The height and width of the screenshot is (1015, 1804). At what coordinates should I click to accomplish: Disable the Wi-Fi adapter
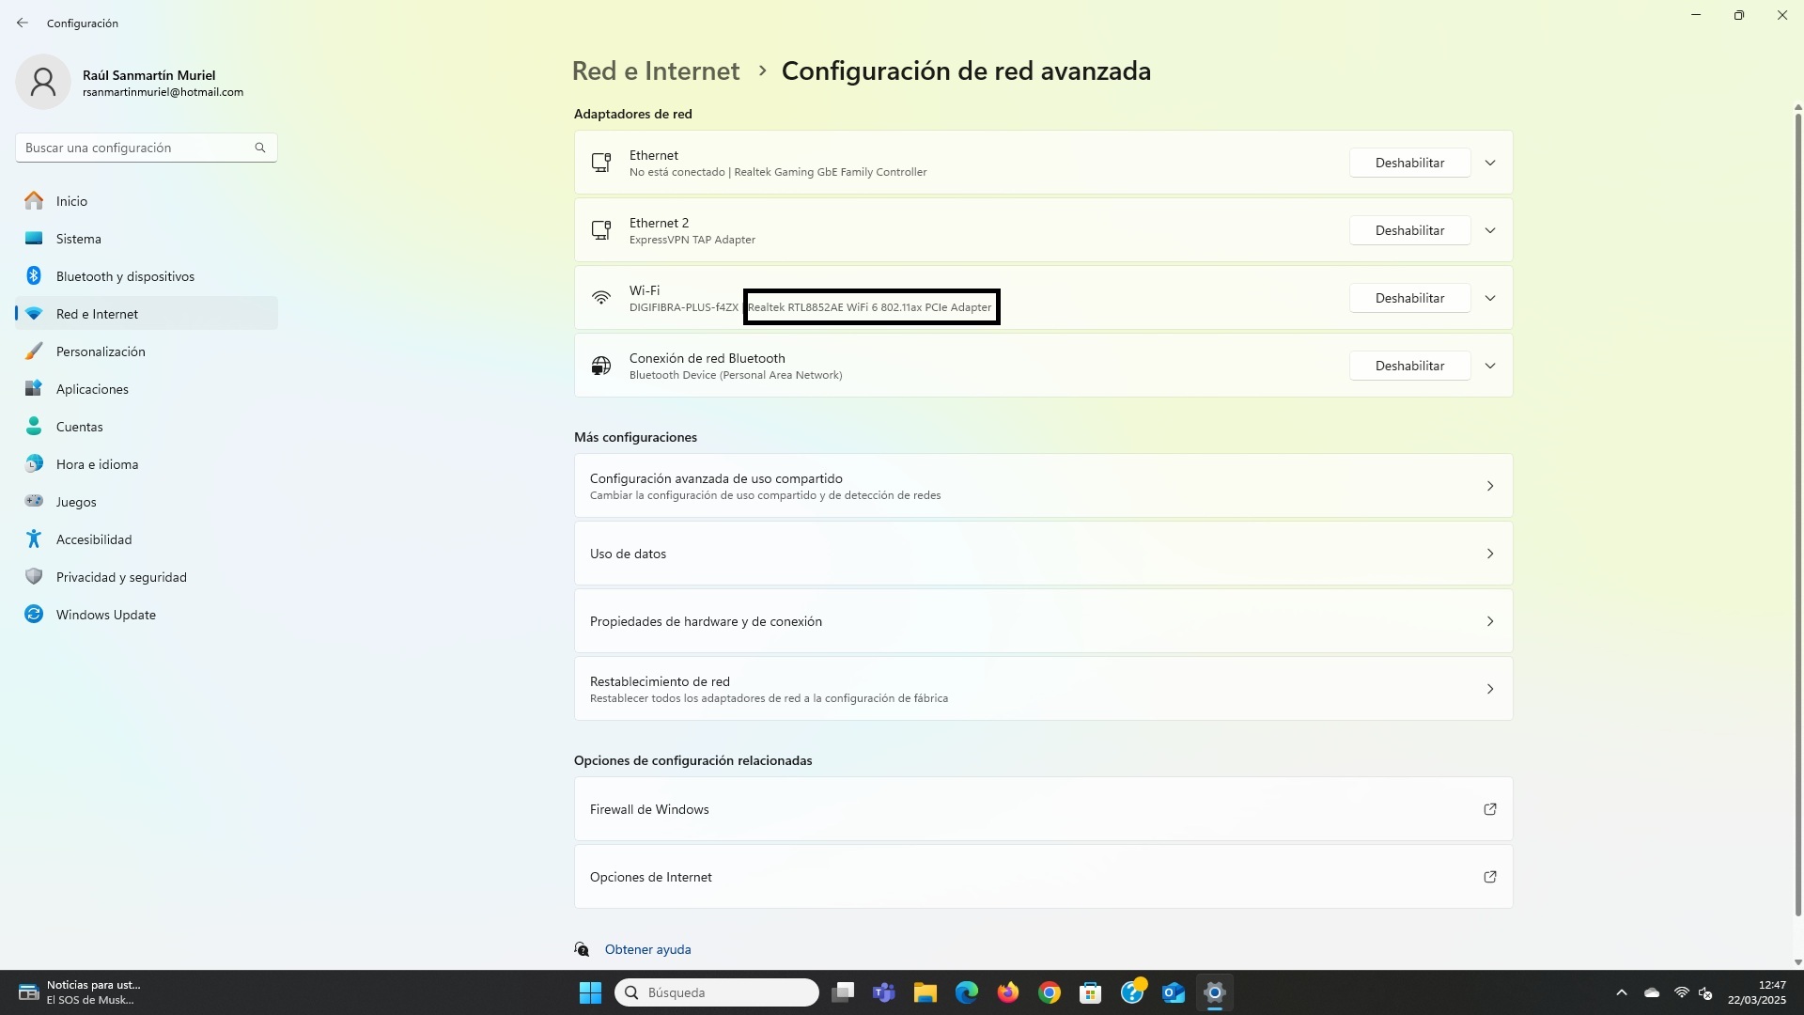(x=1409, y=298)
